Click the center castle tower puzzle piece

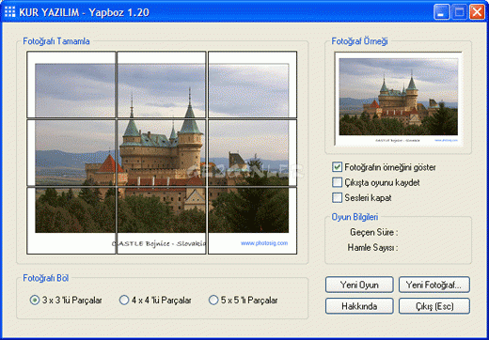tap(162, 153)
